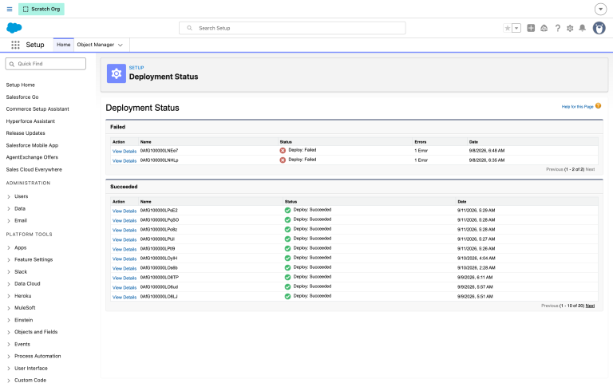
Task: Click the orange help icon next to Help for this Page
Action: pos(598,106)
